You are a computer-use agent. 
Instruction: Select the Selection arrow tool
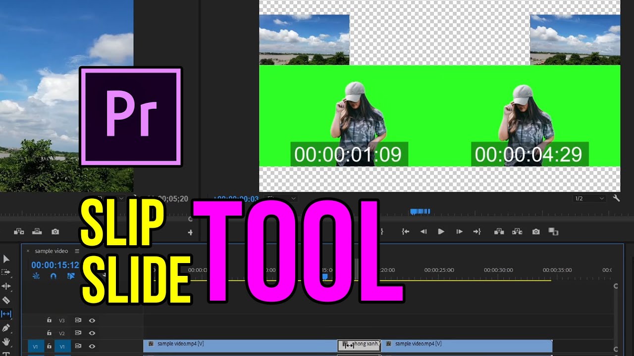6,259
